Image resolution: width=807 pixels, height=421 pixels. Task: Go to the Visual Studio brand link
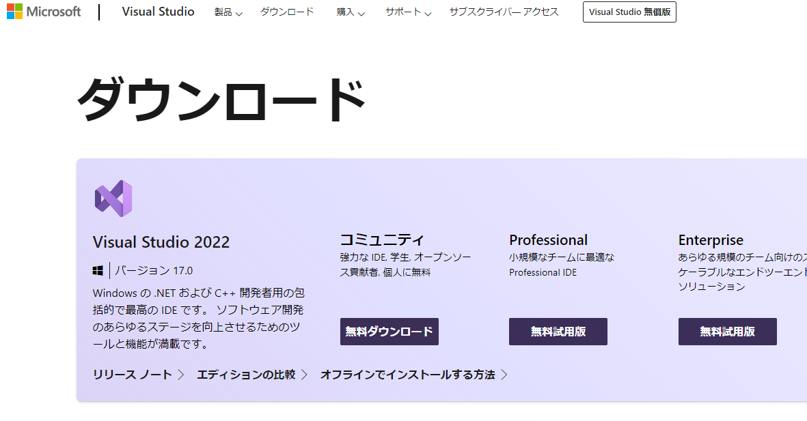158,12
